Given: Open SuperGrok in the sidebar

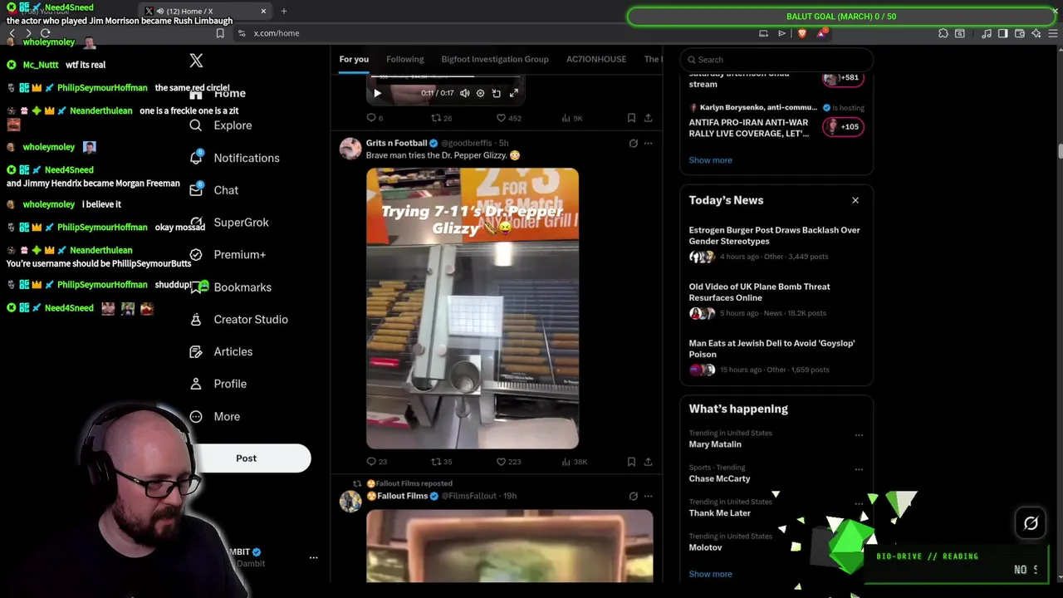Looking at the screenshot, I should click(x=229, y=223).
